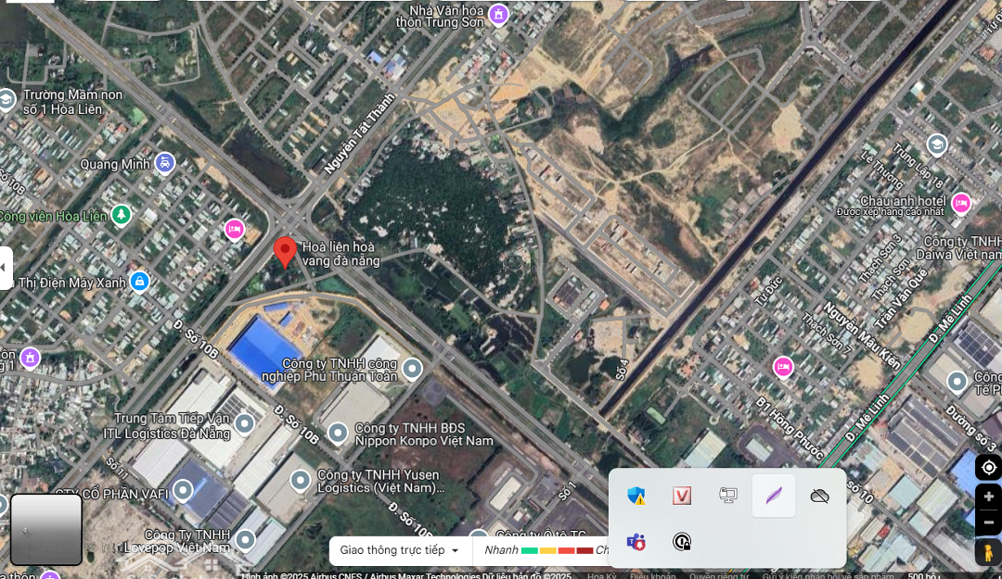Click the red Hoà liên hoà vang pin
The width and height of the screenshot is (1002, 579).
click(x=285, y=251)
